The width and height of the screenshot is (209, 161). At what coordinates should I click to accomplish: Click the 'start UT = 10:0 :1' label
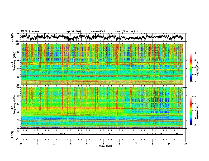coord(127,32)
